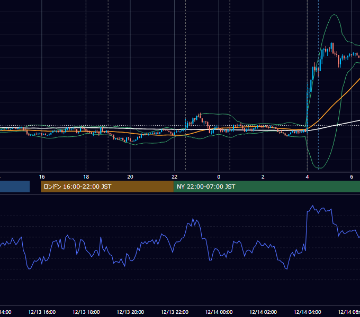Click the hour label 20 on upper axis
The image size is (360, 317).
coord(130,177)
